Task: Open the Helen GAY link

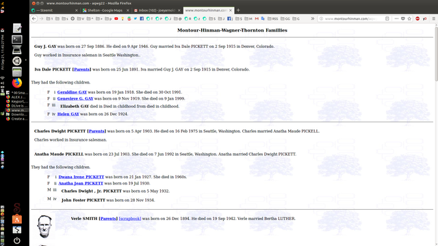Action: point(68,114)
